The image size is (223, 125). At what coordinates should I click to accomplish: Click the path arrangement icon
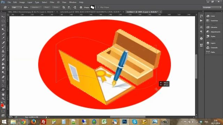click(75, 7)
